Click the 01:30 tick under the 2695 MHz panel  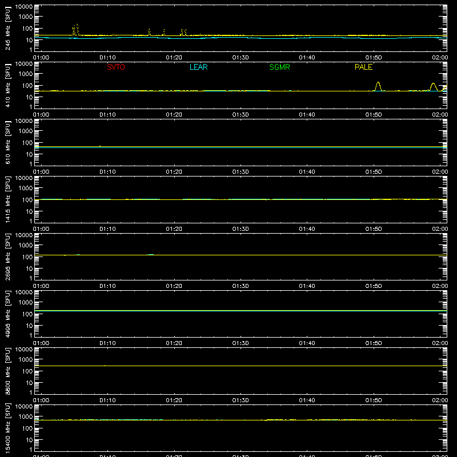click(240, 286)
